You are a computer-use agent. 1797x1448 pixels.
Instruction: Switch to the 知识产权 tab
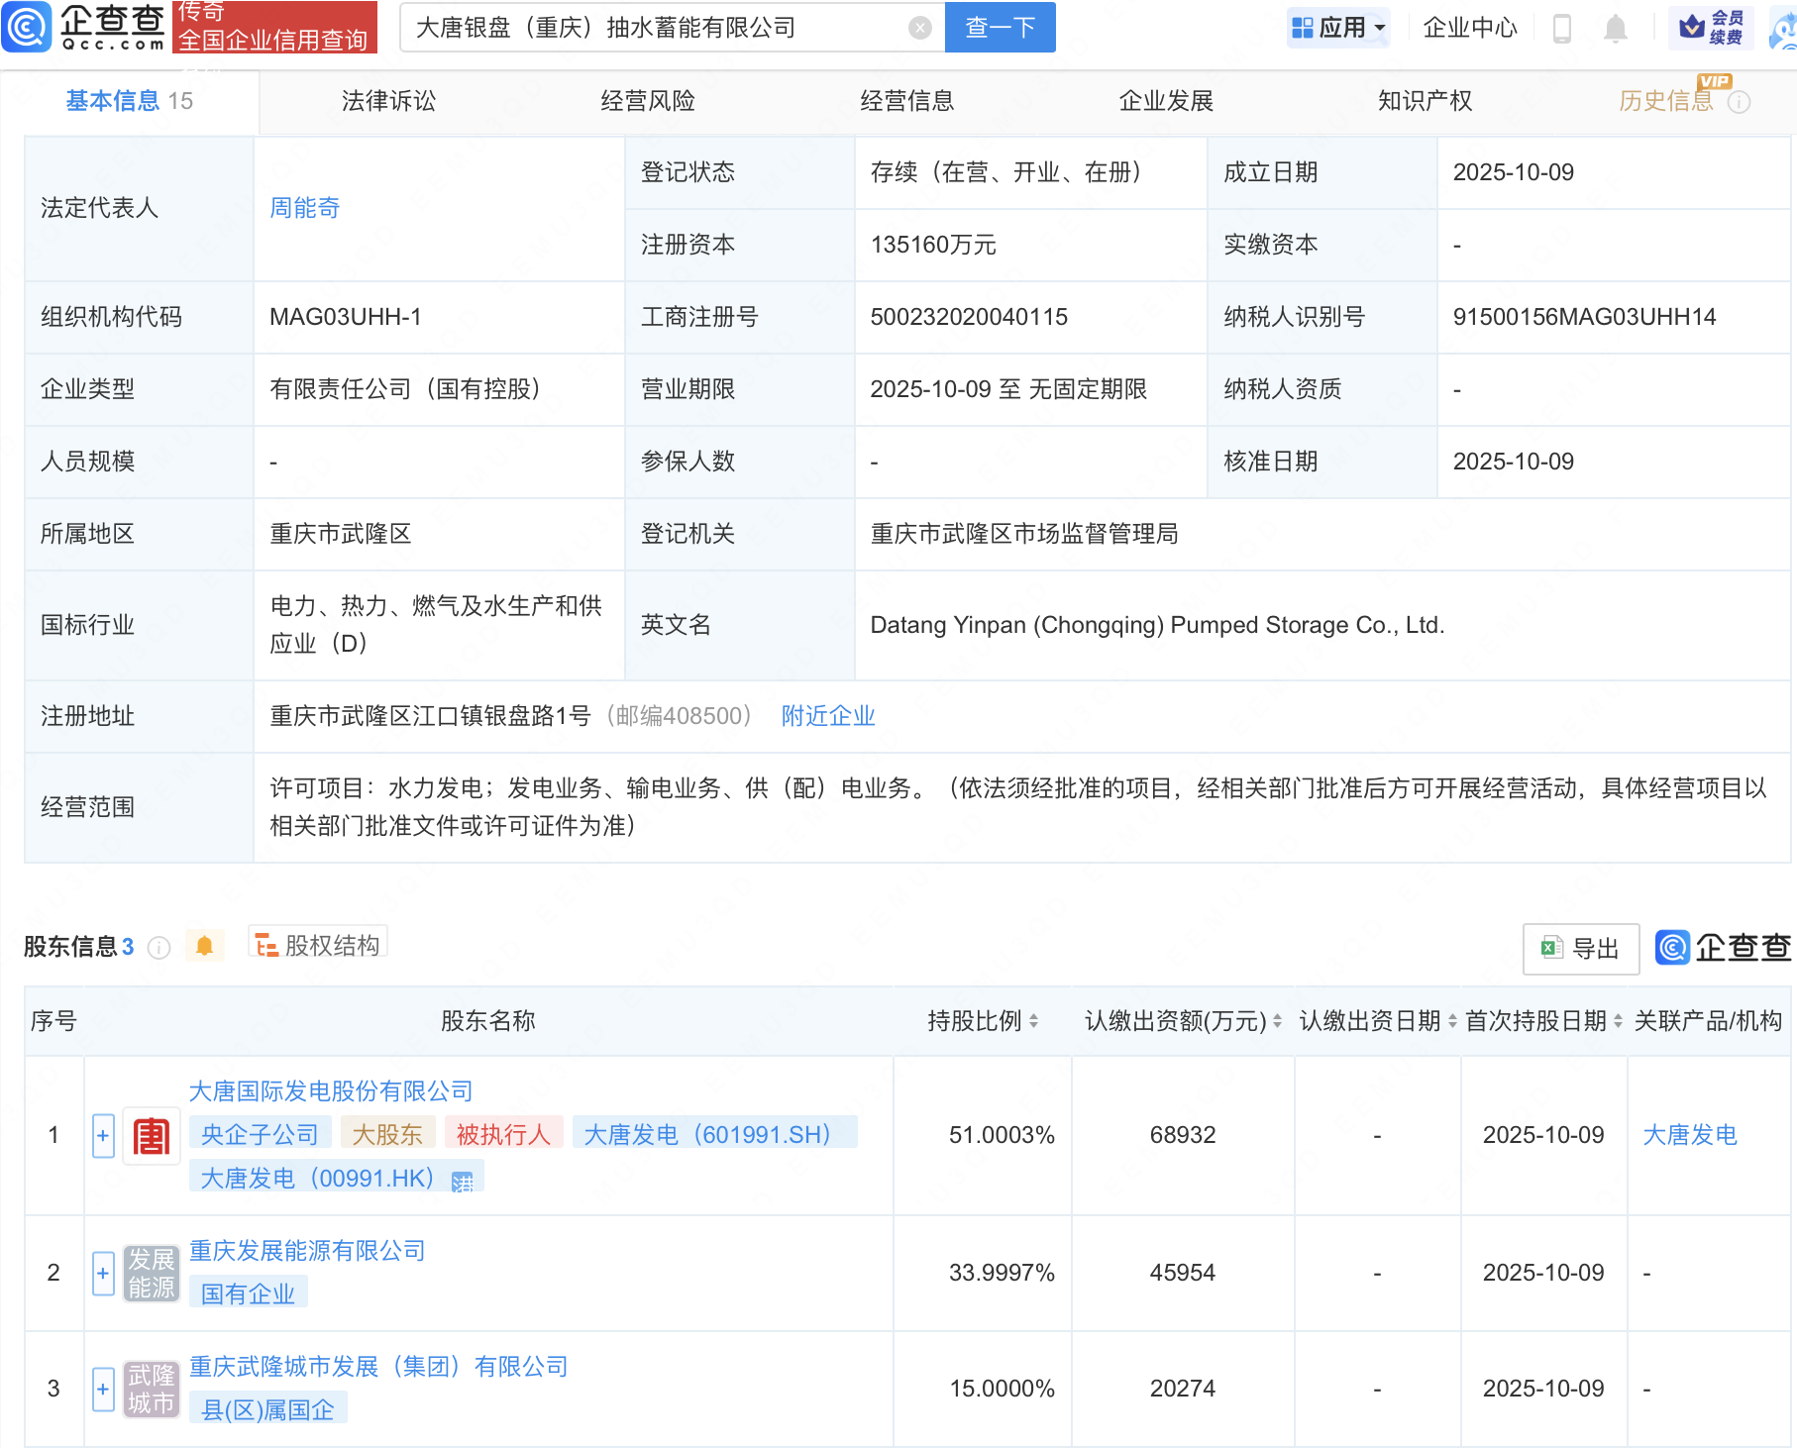pyautogui.click(x=1425, y=101)
